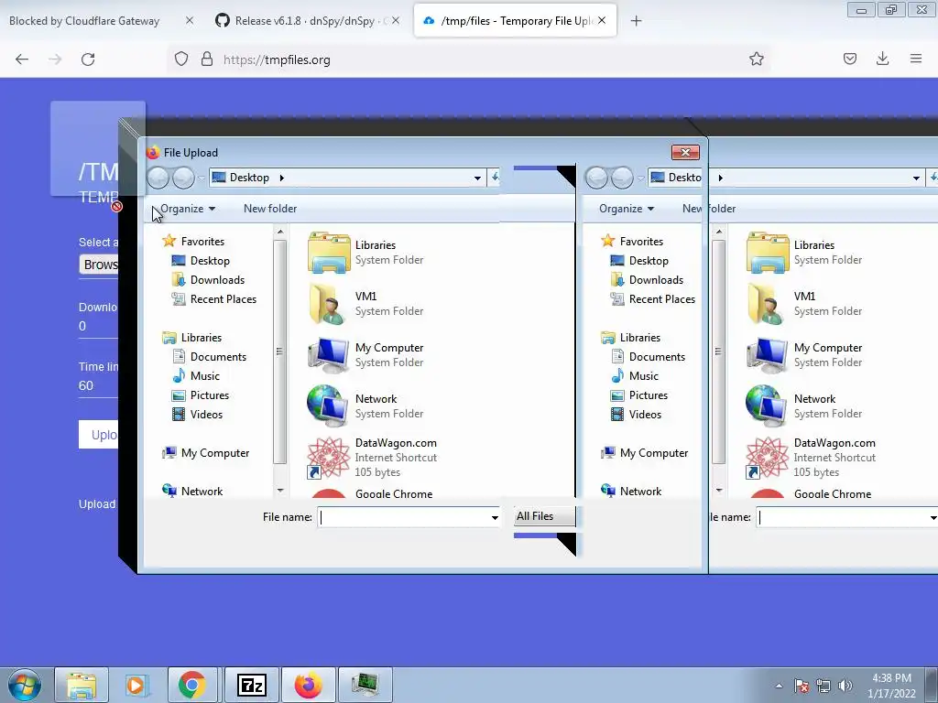Open Documents in right dialog sidebar
This screenshot has height=703, width=938.
pos(649,356)
